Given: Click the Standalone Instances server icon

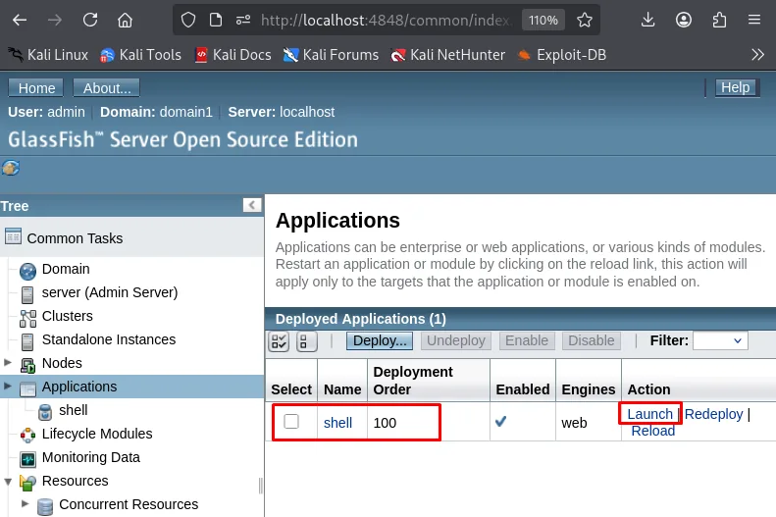Looking at the screenshot, I should click(x=27, y=341).
